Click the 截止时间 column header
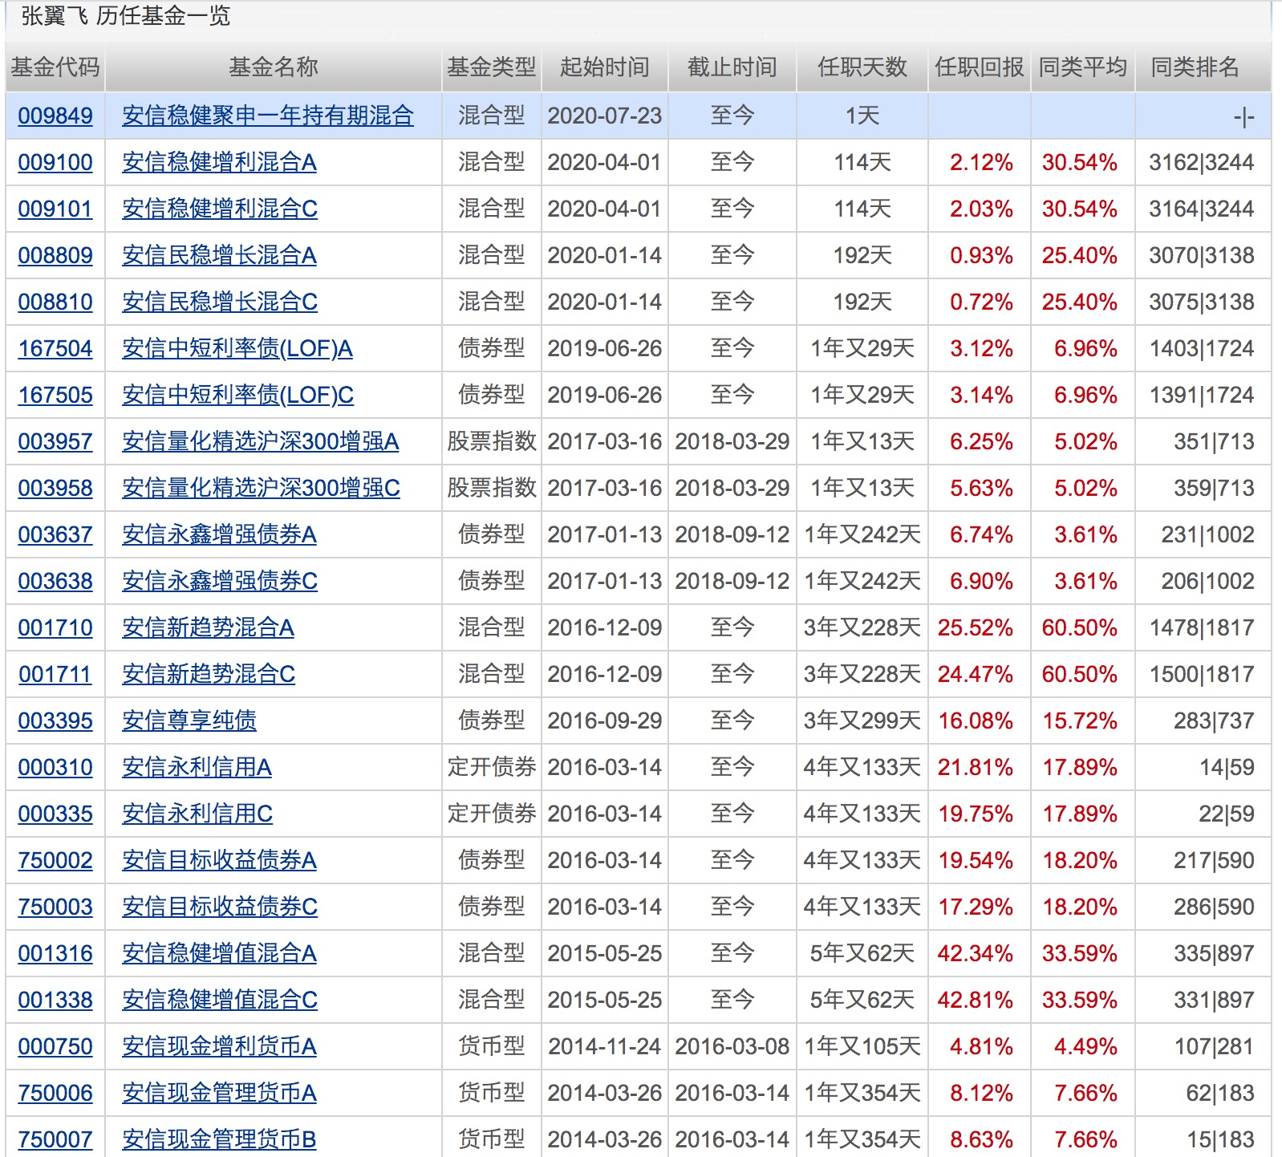Viewport: 1282px width, 1157px height. point(732,67)
